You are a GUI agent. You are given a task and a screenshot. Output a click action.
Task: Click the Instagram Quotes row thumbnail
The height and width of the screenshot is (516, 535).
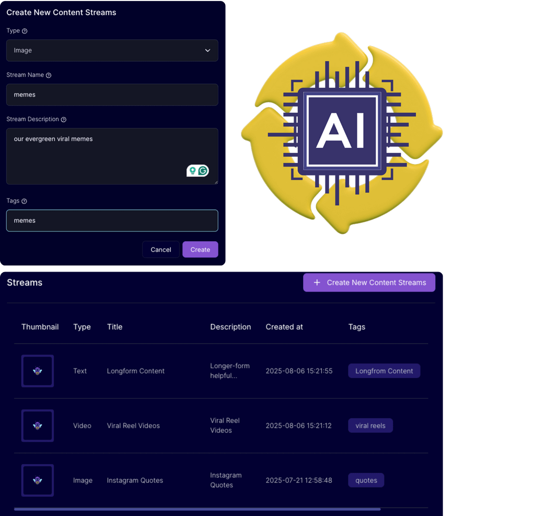pyautogui.click(x=38, y=480)
